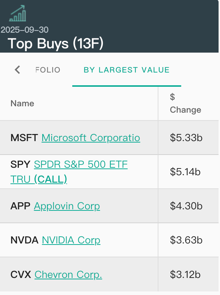Screen dimensions: 220x295
Task: Sort by the $ Change column header
Action: 185,103
